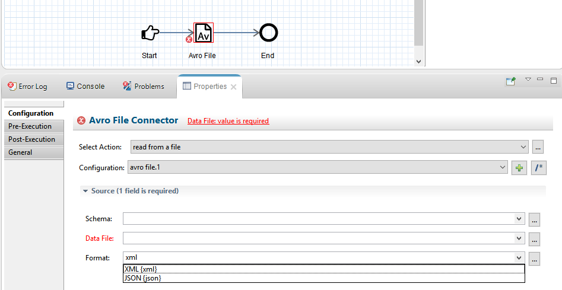Click the /* edit configuration button
Image resolution: width=562 pixels, height=290 pixels.
(x=539, y=168)
